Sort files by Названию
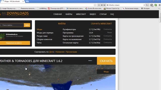This screenshot has height=90, width=161. tap(60, 52)
